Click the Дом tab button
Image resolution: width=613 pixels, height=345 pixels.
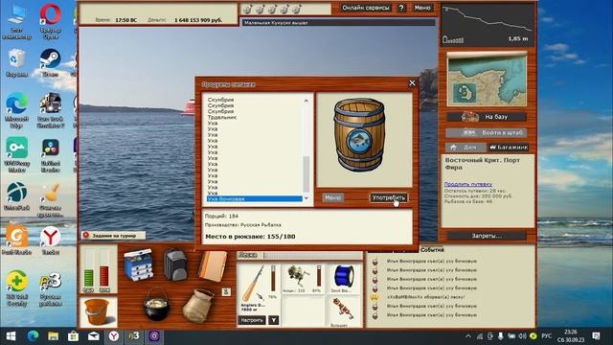[x=465, y=148]
